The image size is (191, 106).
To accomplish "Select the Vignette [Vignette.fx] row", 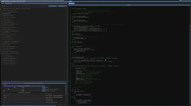I will (x=9, y=64).
